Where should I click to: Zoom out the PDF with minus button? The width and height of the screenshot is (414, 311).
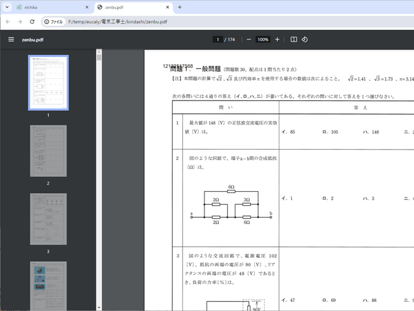pos(248,40)
